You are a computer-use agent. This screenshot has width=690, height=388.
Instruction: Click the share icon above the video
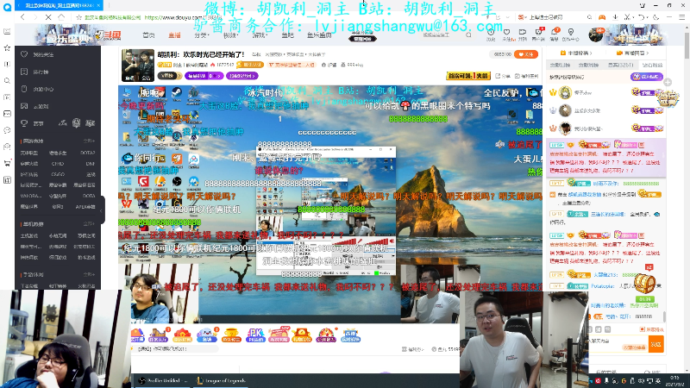[x=503, y=76]
